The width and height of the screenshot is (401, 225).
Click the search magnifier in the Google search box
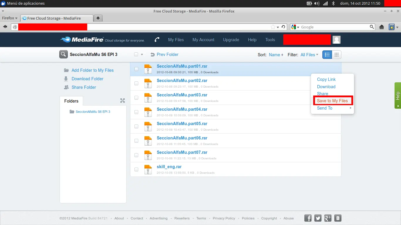(x=372, y=27)
